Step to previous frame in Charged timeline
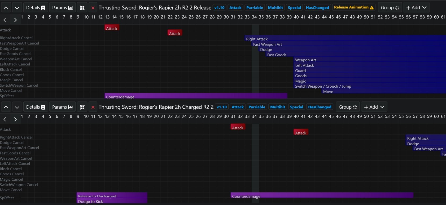The width and height of the screenshot is (446, 205). click(x=5, y=119)
